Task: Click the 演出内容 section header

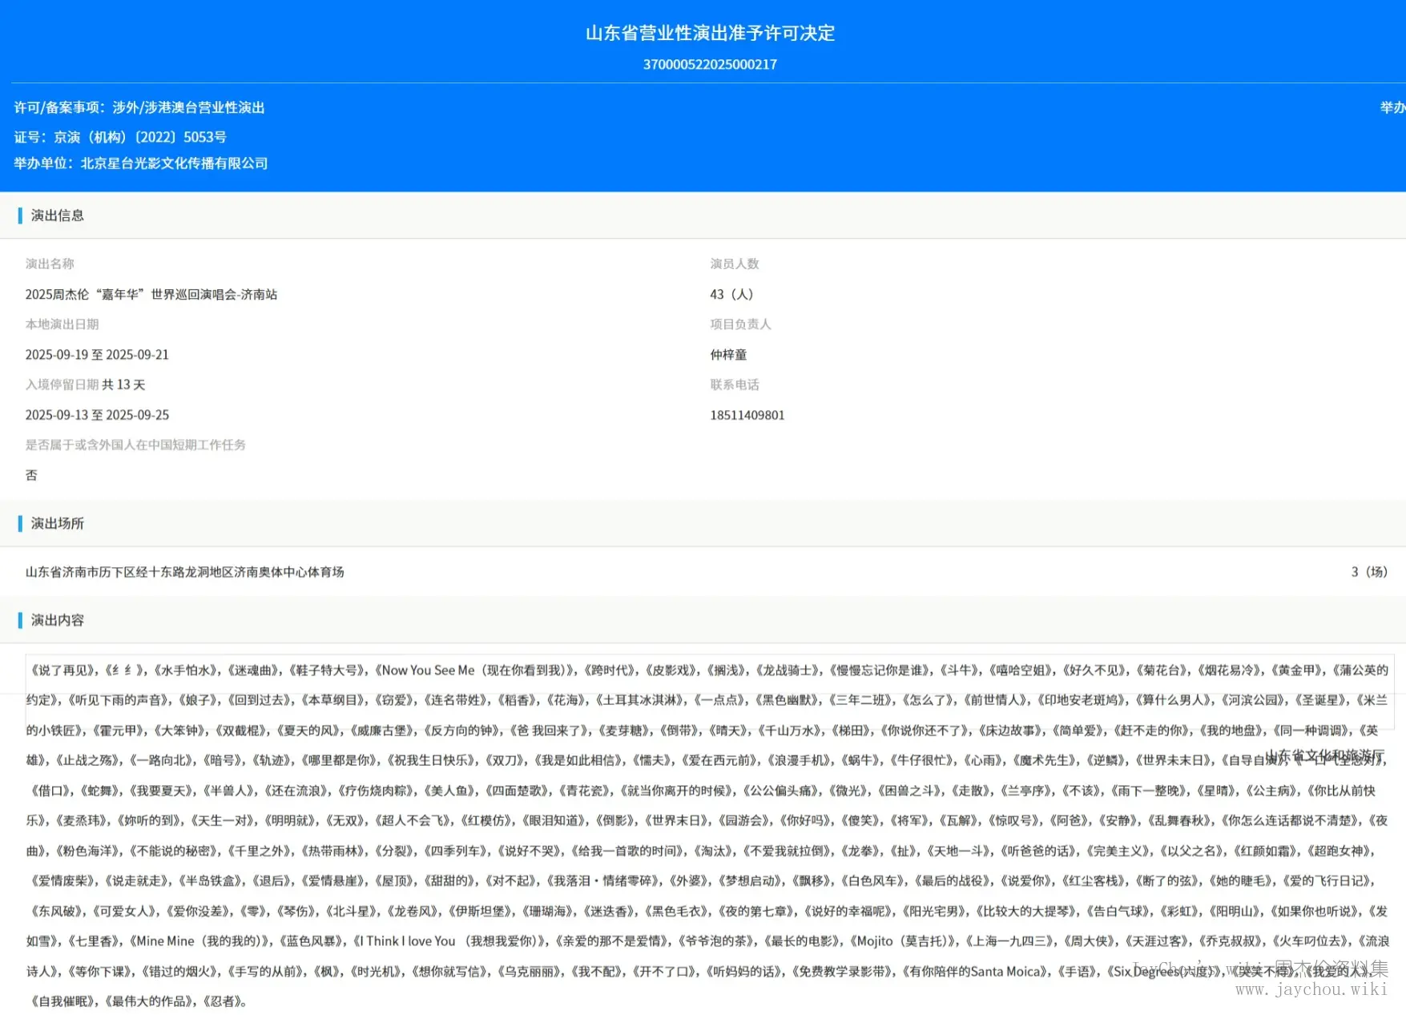Action: [x=57, y=620]
